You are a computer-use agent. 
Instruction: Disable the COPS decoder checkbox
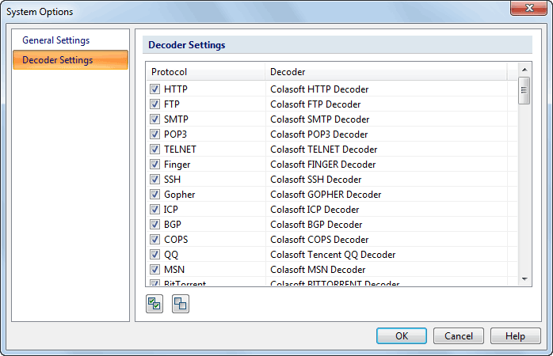pos(154,240)
